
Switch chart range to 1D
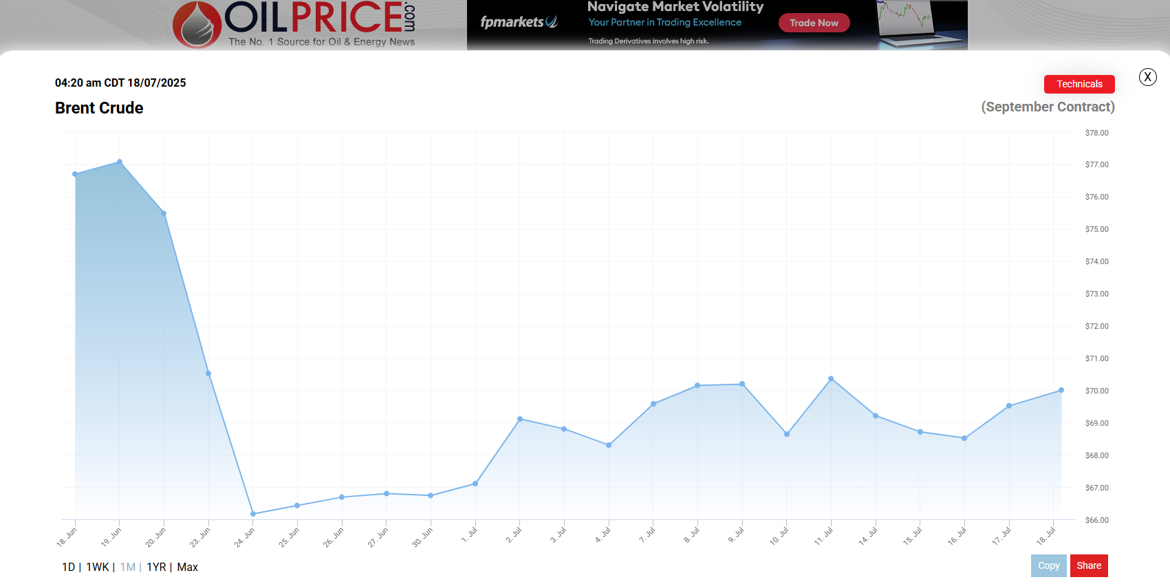[68, 567]
